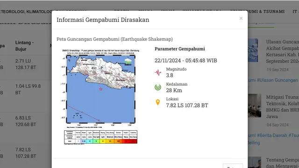Click the Lokasi label

point(172,99)
